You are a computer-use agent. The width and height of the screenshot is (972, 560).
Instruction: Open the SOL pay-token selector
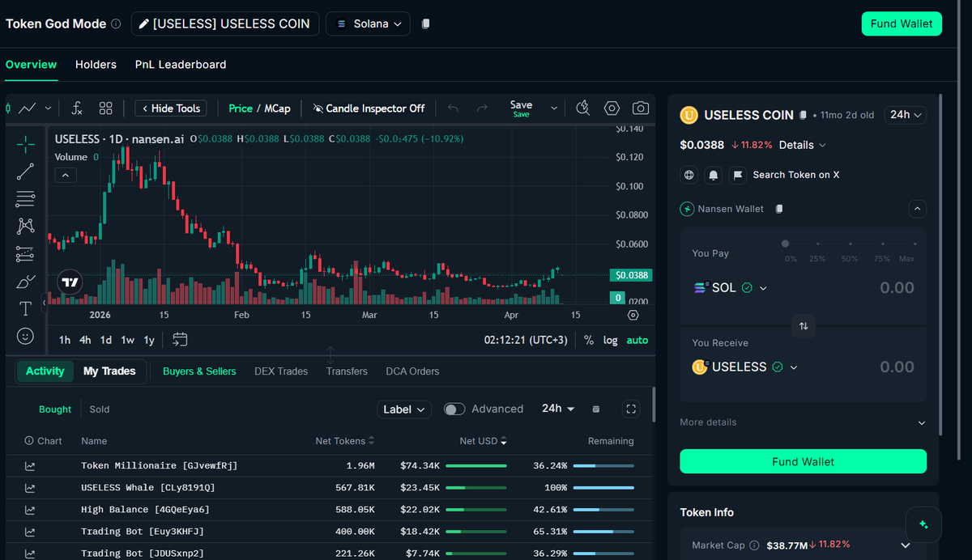tap(731, 288)
